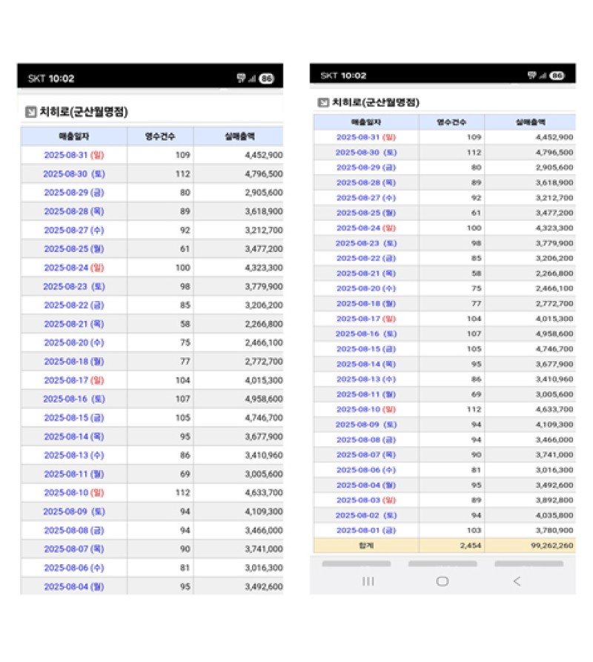This screenshot has height=662, width=593.
Task: Tap the Wi-Fi icon in left screenshot status bar
Action: pyautogui.click(x=241, y=78)
